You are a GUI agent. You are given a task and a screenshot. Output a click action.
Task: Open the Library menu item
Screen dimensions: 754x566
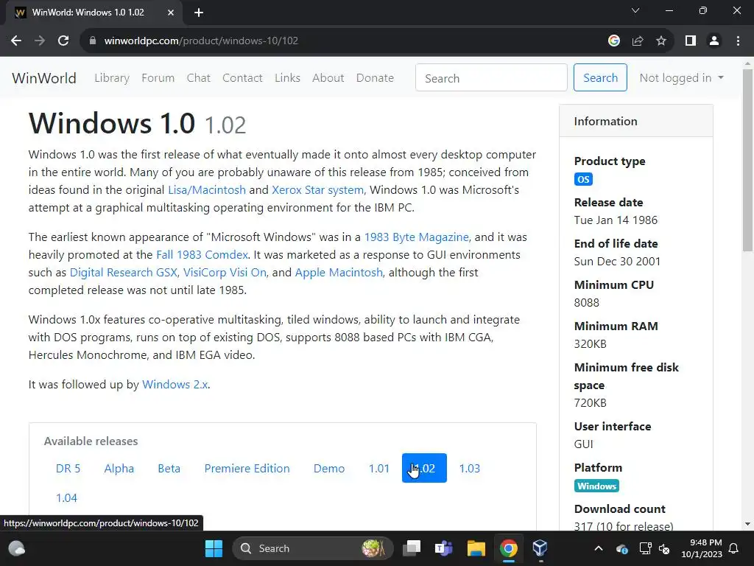coord(112,78)
